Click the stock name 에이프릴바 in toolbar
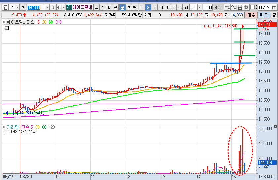The height and width of the screenshot is (180, 278). click(x=82, y=7)
